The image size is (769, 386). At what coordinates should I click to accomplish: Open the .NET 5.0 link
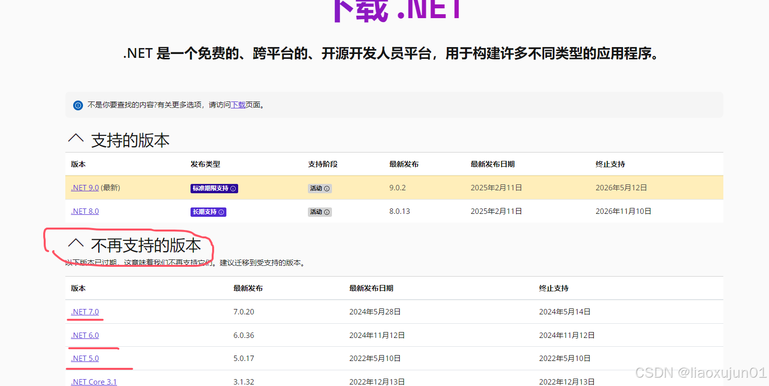85,359
